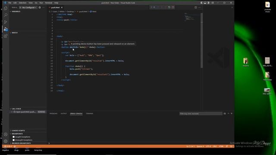Pause execution in the debug toolbar
Viewport: 276px width, 155px height.
point(154,7)
